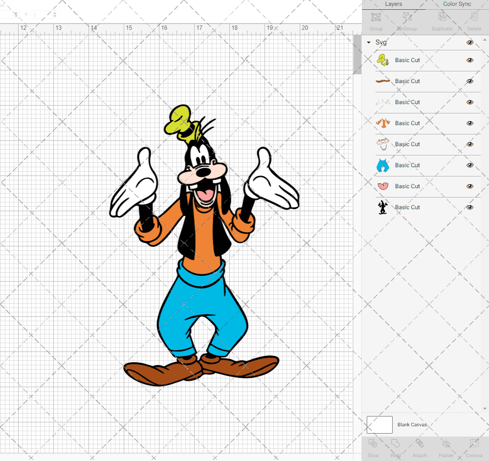Switch to the Layers tab
Screen dimensions: 489x461
[x=394, y=4]
